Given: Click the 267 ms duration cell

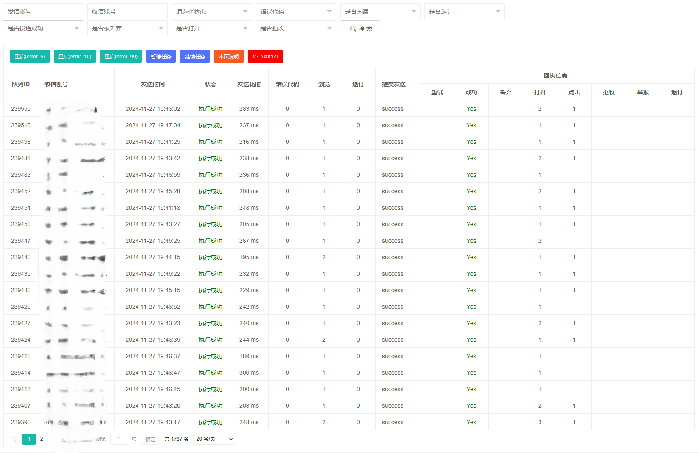Looking at the screenshot, I should coord(249,241).
